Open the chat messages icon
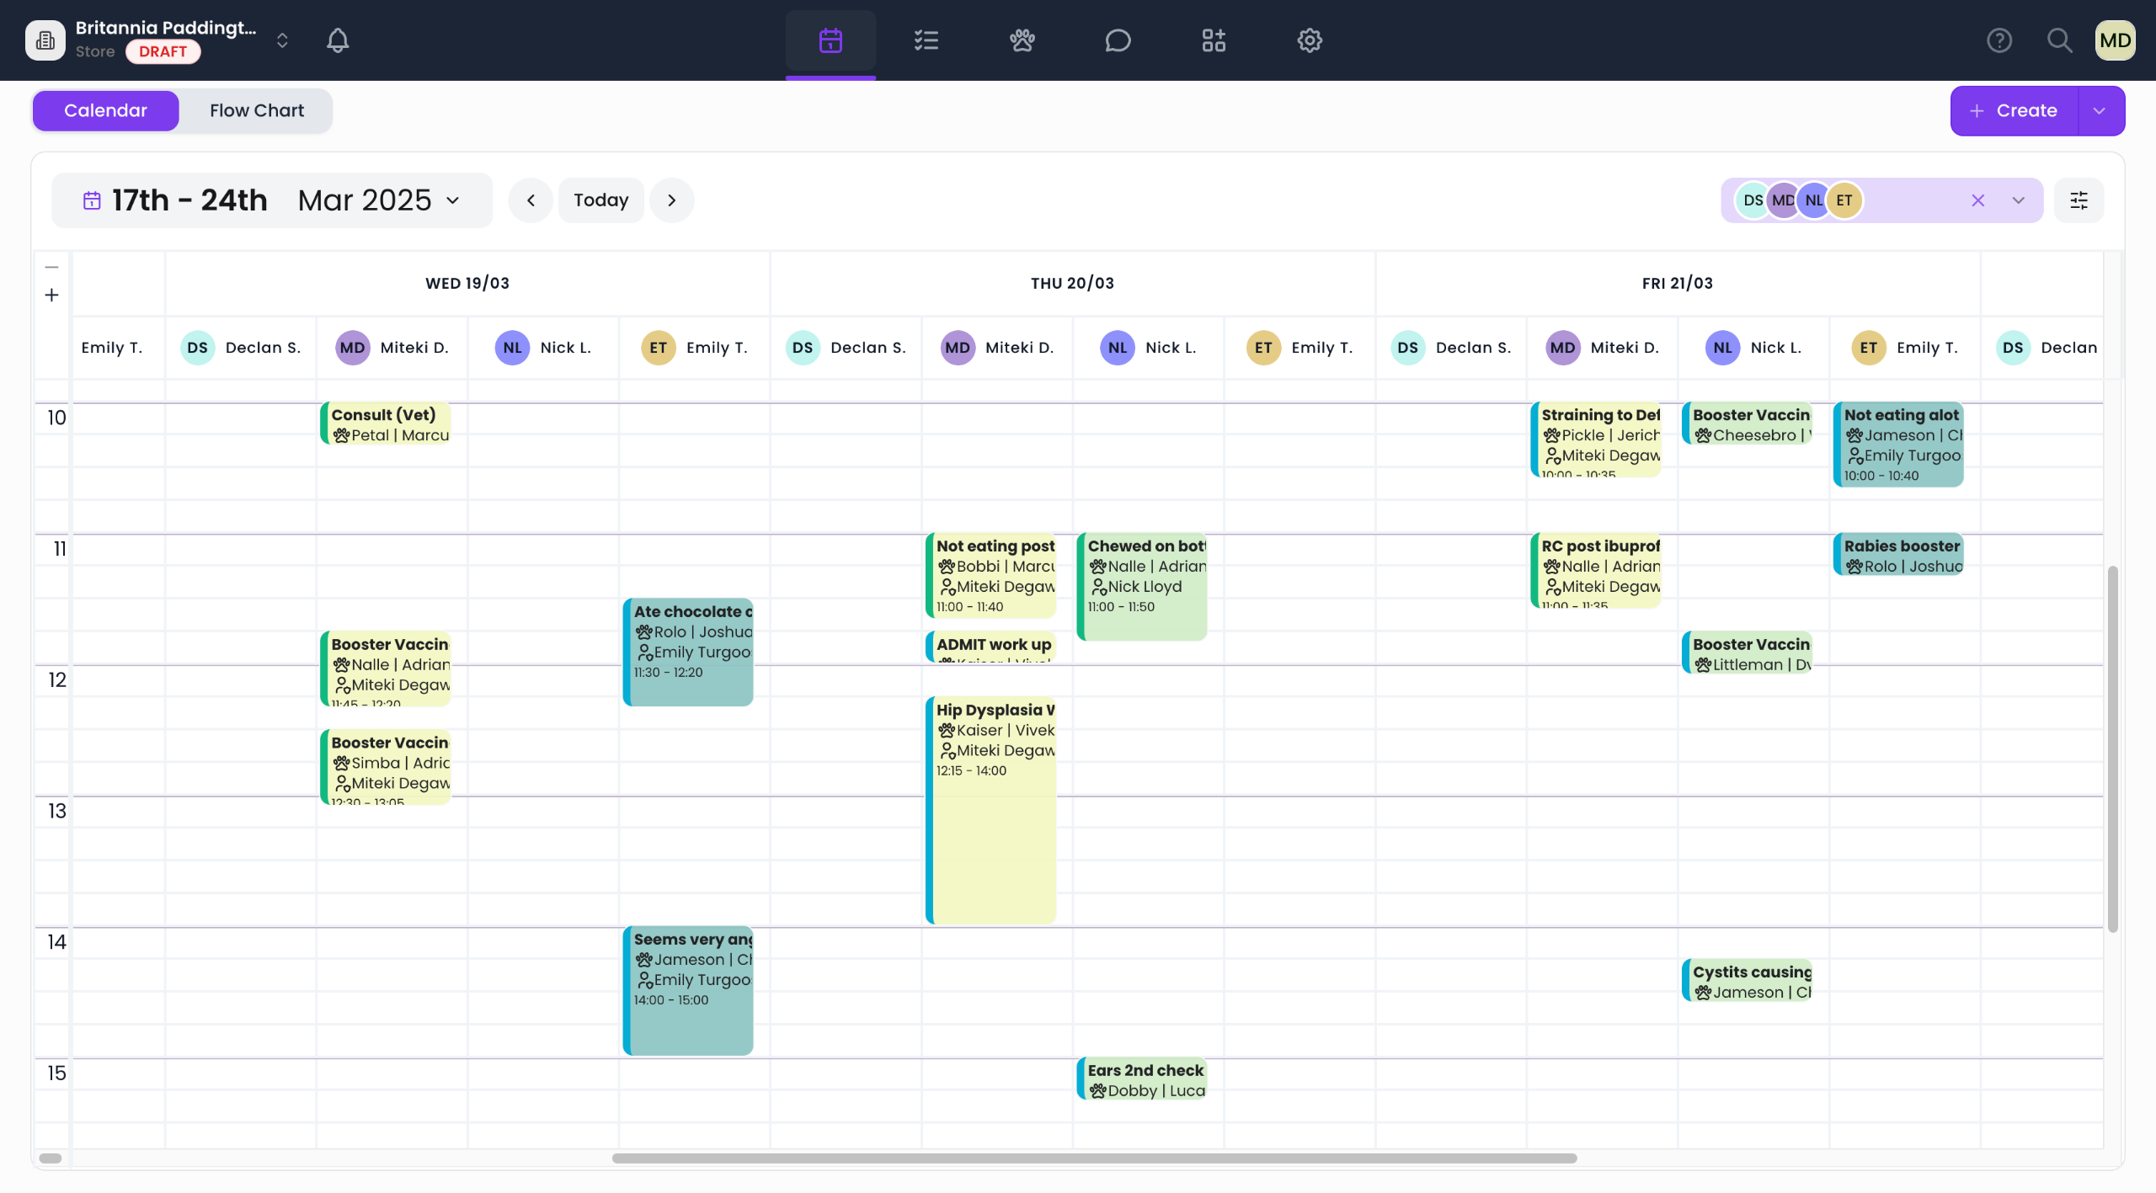Screen dimensions: 2156x1193 pyautogui.click(x=1118, y=40)
